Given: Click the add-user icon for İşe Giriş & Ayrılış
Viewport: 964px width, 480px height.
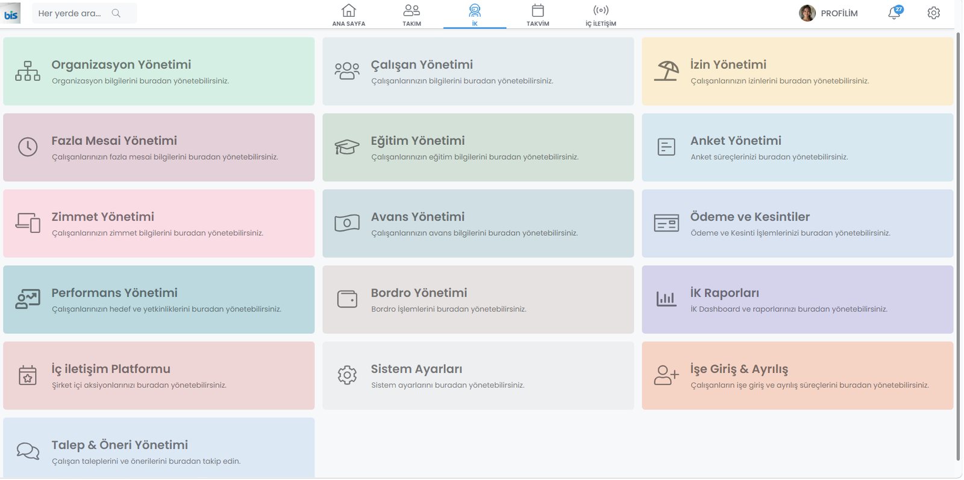Looking at the screenshot, I should coord(666,375).
